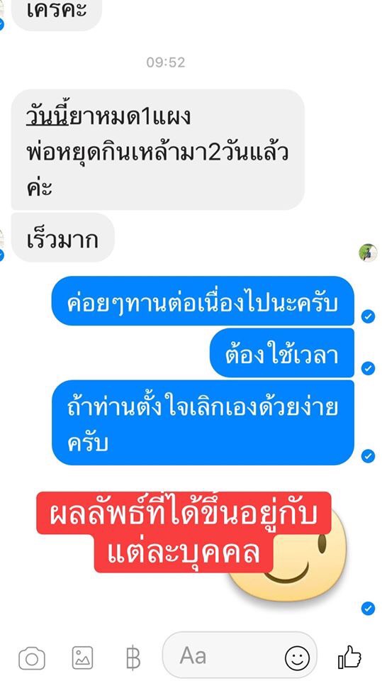Tap the Baht payment icon
Viewport: 382px width, 681px height.
[133, 658]
